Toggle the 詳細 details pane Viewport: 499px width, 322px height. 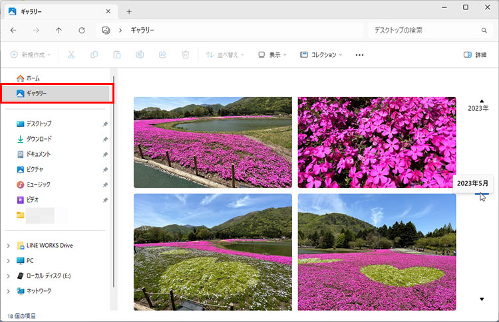click(474, 54)
